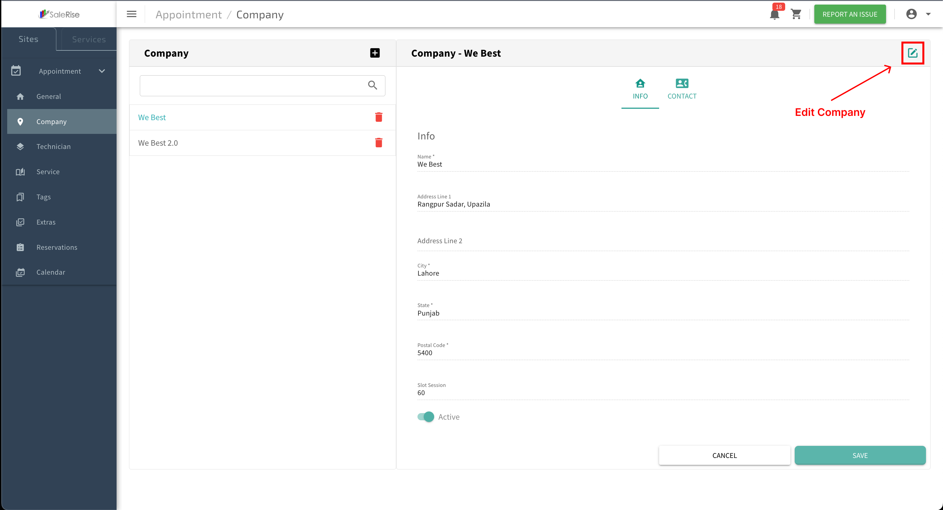Expand the account dropdown arrow
Viewport: 943px width, 510px height.
[928, 14]
